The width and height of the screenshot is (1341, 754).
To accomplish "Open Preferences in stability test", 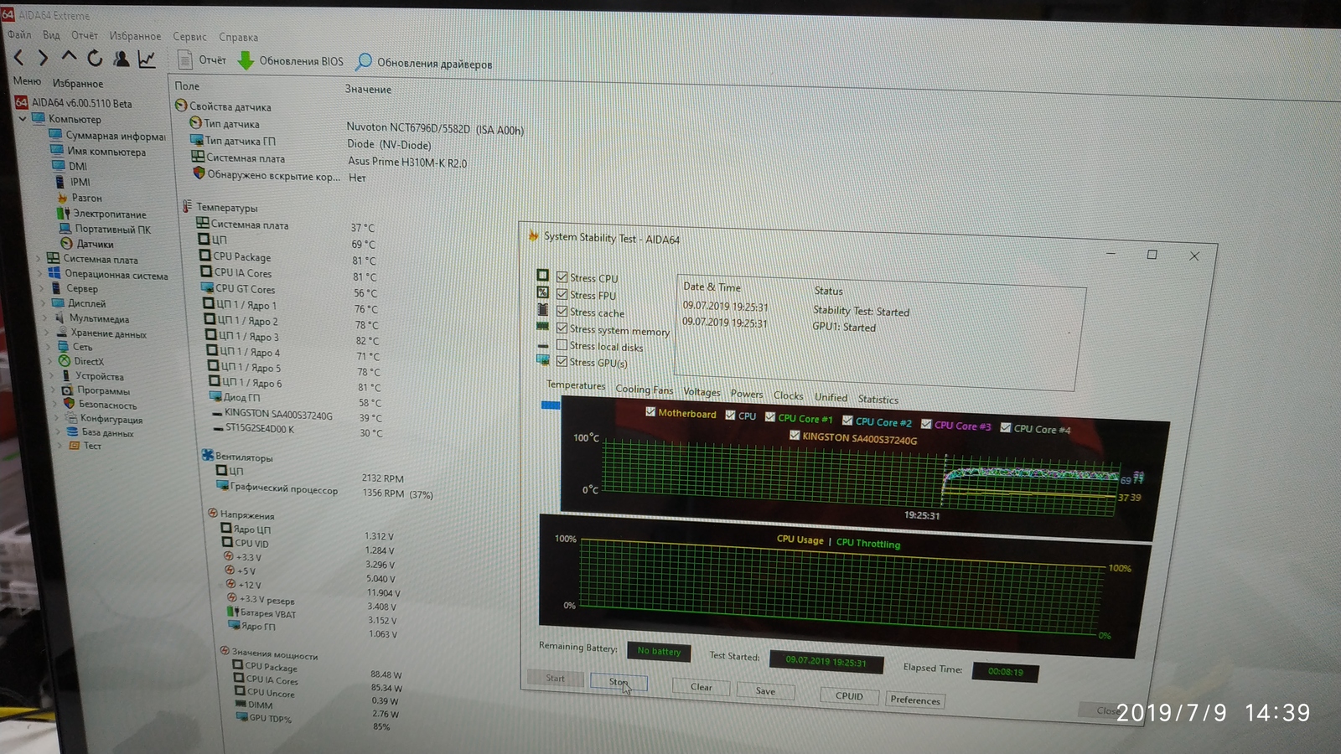I will pos(915,700).
